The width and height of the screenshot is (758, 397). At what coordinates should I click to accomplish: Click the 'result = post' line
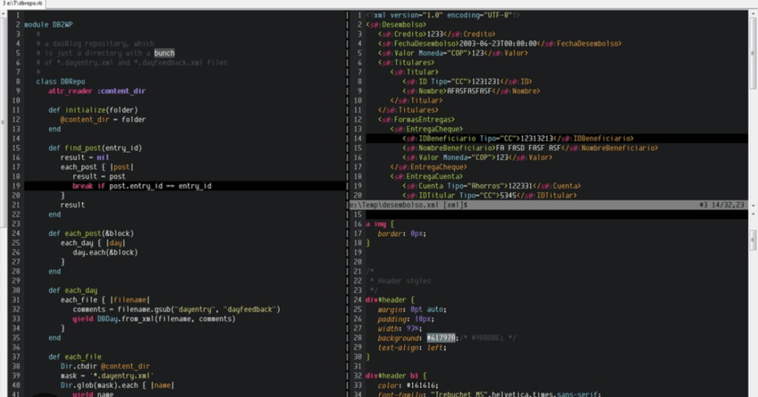(x=99, y=176)
